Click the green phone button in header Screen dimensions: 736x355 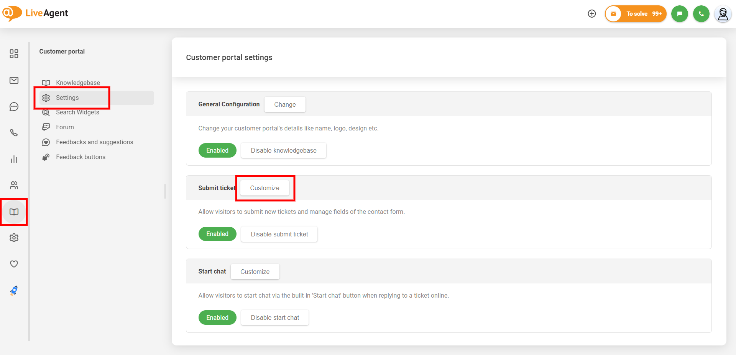click(701, 14)
